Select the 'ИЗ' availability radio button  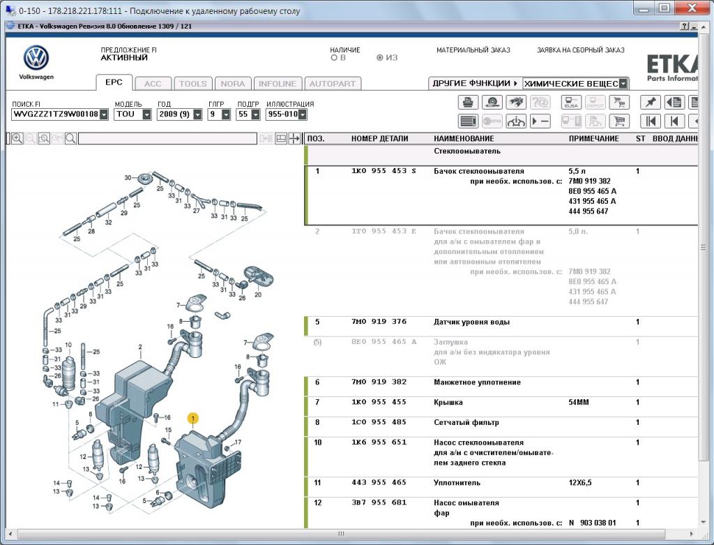pos(380,58)
